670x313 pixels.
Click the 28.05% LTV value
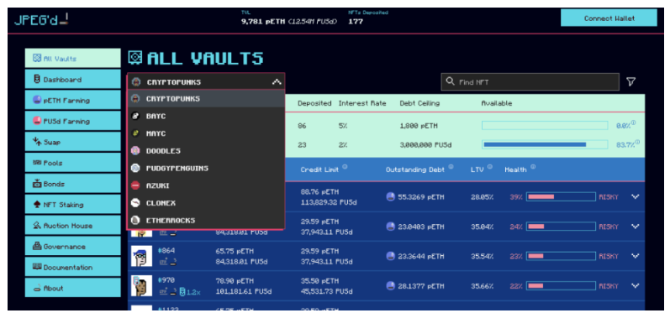pyautogui.click(x=482, y=196)
